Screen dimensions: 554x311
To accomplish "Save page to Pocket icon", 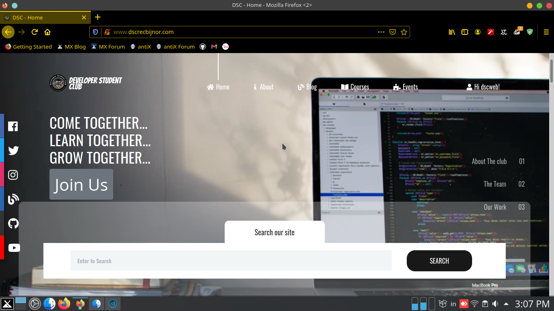I will pos(392,32).
